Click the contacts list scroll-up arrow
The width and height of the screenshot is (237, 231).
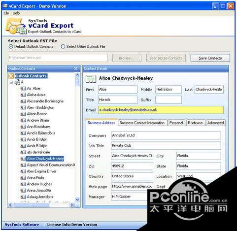(x=77, y=75)
